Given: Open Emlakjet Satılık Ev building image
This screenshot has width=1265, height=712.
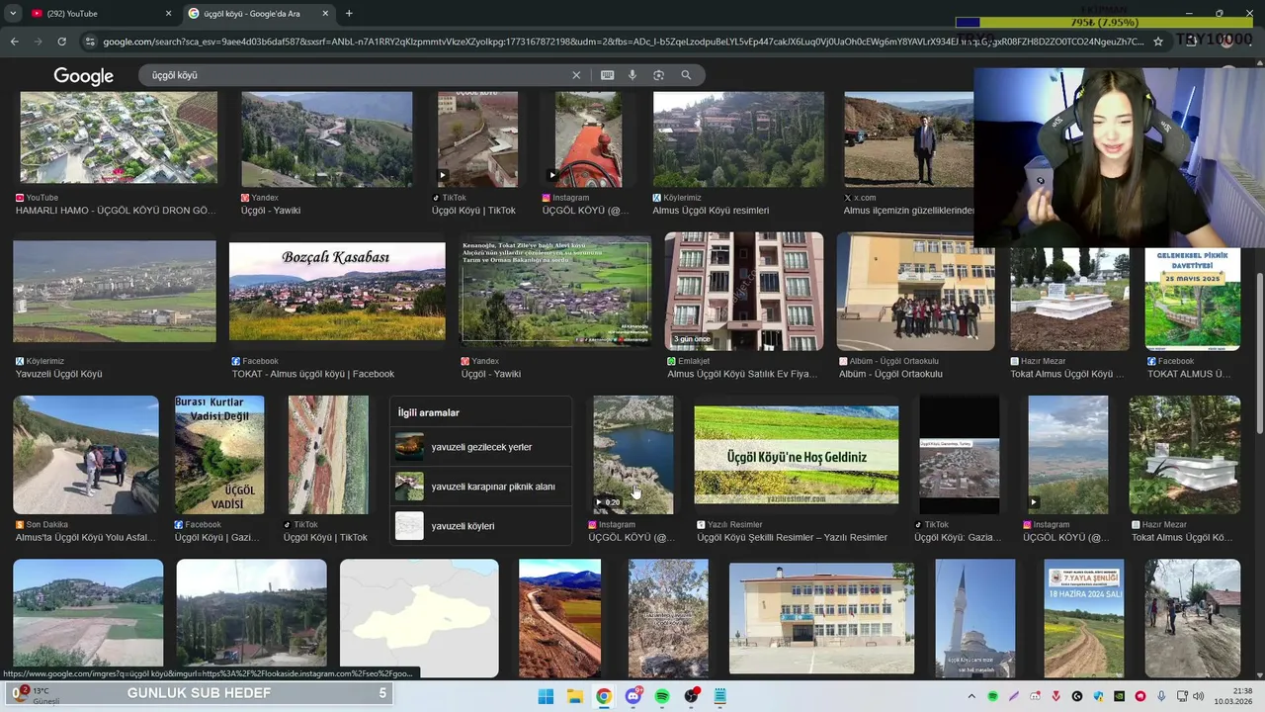Looking at the screenshot, I should [x=744, y=291].
